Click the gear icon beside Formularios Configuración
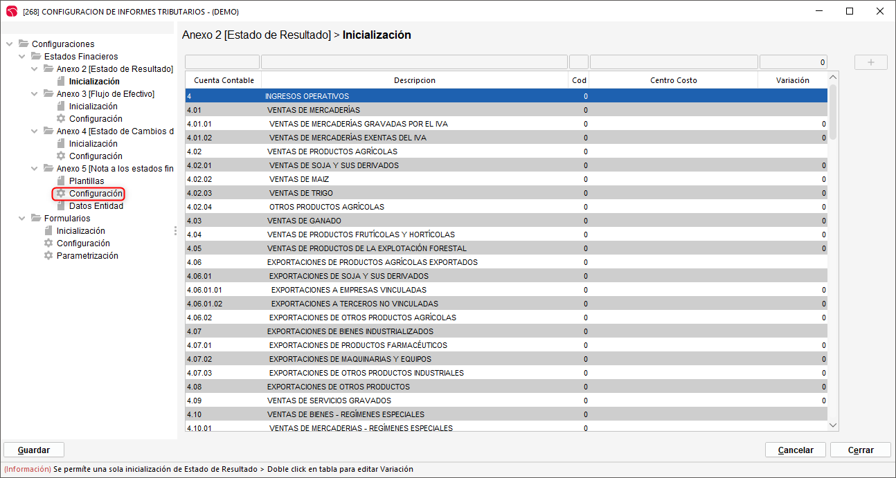Viewport: 896px width, 478px height. tap(48, 243)
